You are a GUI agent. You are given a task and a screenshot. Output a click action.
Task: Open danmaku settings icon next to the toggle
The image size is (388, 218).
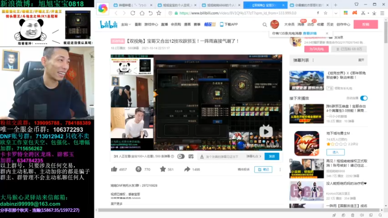[191, 156]
